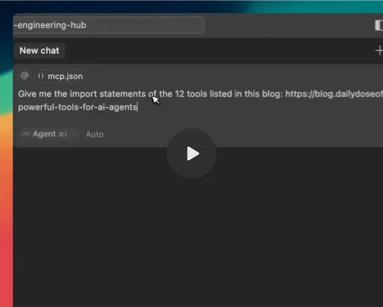Image resolution: width=383 pixels, height=307 pixels.
Task: Click the blog.dailydoseof URL in prompt
Action: click(334, 94)
